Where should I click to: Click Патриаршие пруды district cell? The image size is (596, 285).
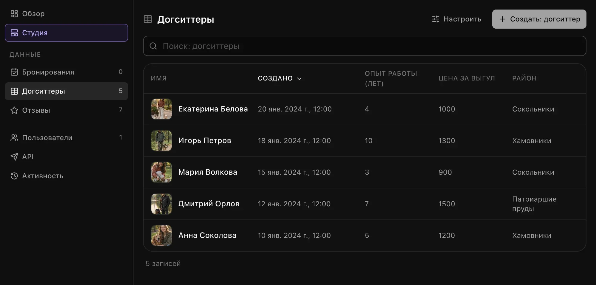click(x=534, y=204)
